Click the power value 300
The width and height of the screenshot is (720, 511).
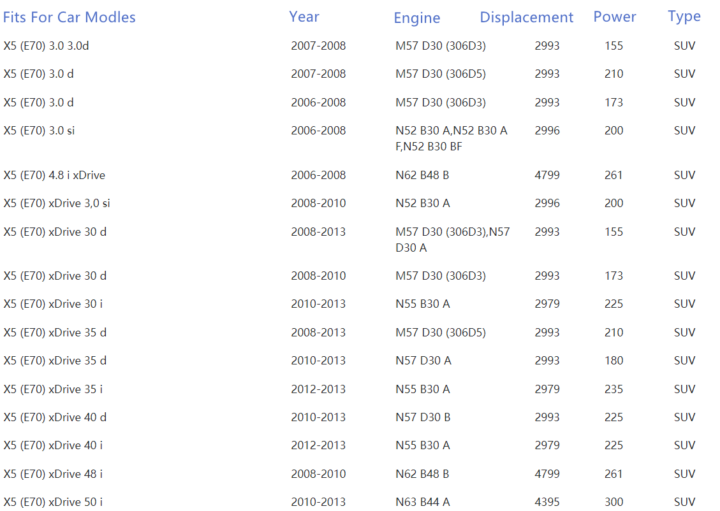tap(613, 502)
